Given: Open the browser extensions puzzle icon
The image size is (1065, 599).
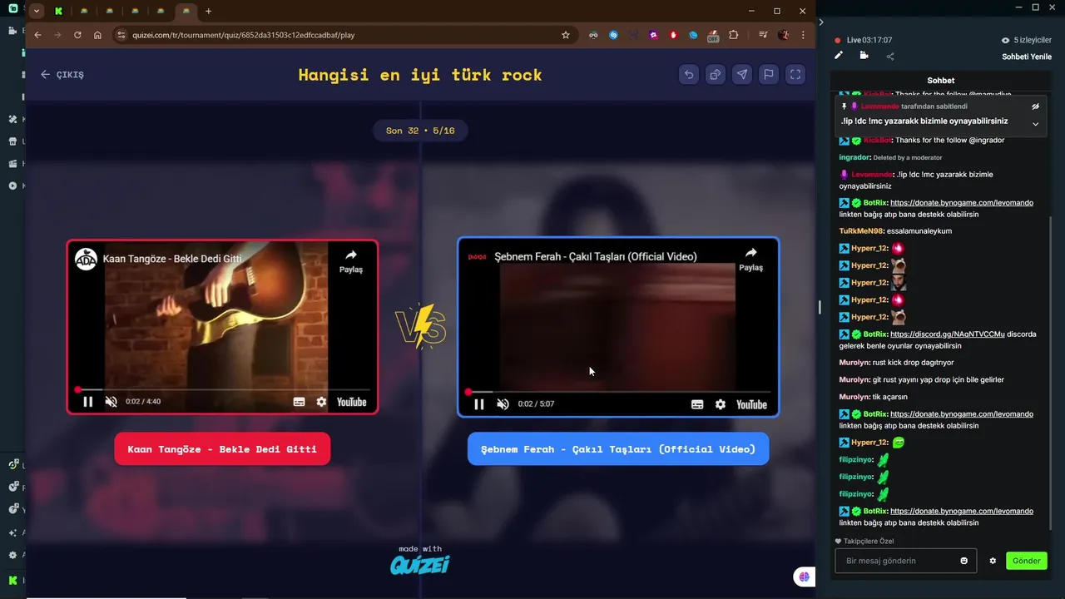Looking at the screenshot, I should click(x=733, y=35).
